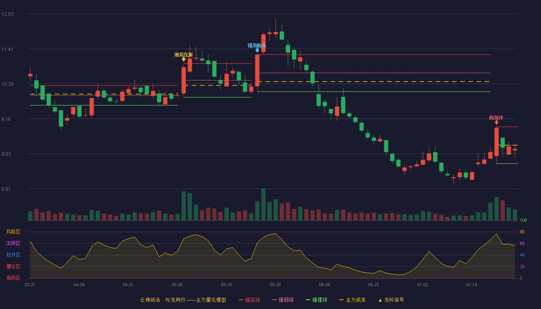Screen dimensions: 541x309
Task: Click the 建仓区 zone label
Action: click(x=14, y=267)
